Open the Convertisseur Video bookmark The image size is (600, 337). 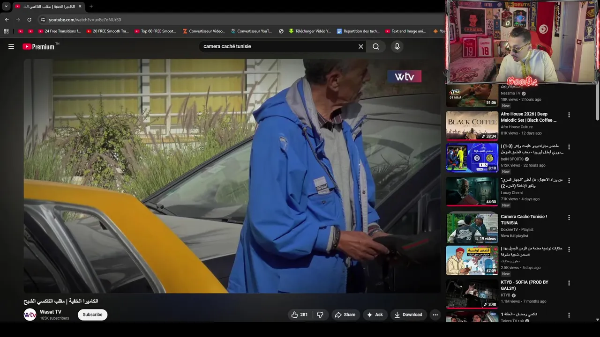pyautogui.click(x=204, y=31)
